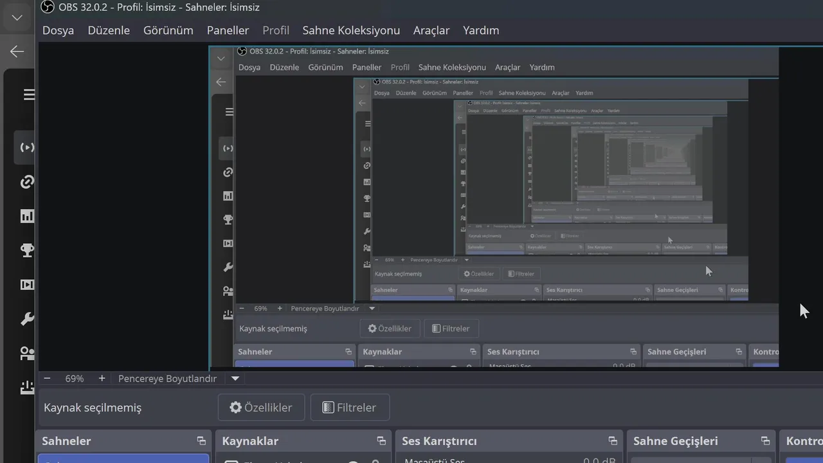The width and height of the screenshot is (823, 463).
Task: Click the Kaynak seçilmemiş label
Action: tap(93, 408)
